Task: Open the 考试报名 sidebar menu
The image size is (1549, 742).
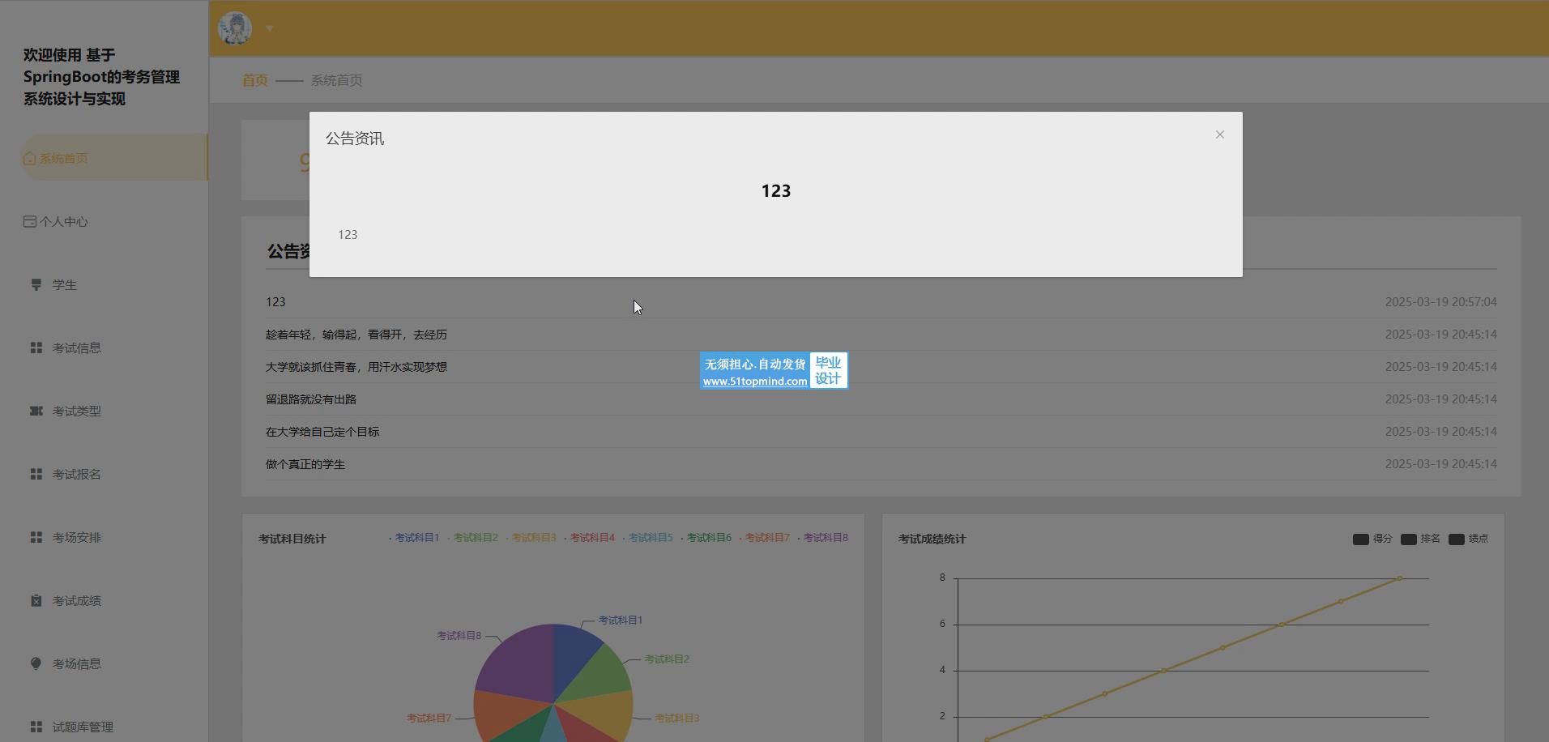Action: tap(76, 474)
